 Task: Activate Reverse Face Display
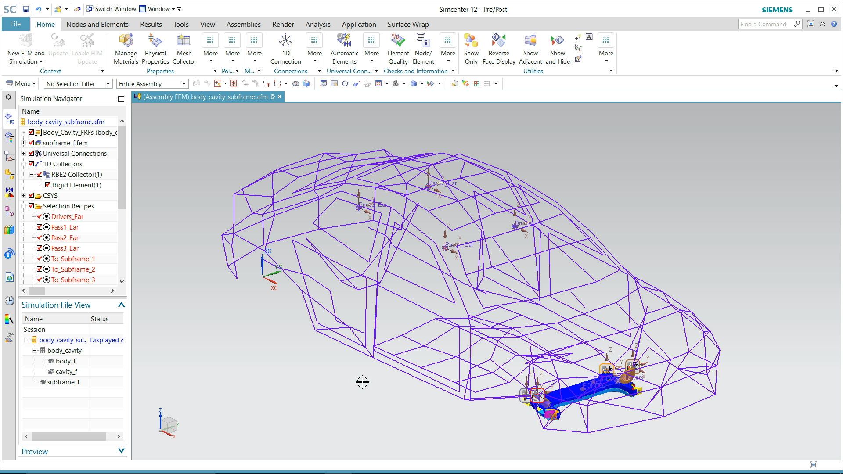point(499,48)
